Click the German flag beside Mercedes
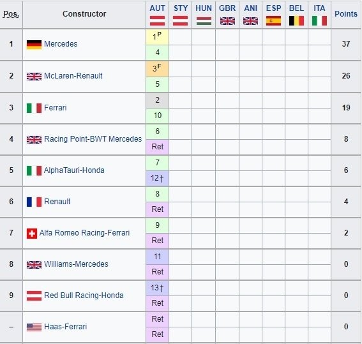The height and width of the screenshot is (344, 362). pyautogui.click(x=34, y=45)
